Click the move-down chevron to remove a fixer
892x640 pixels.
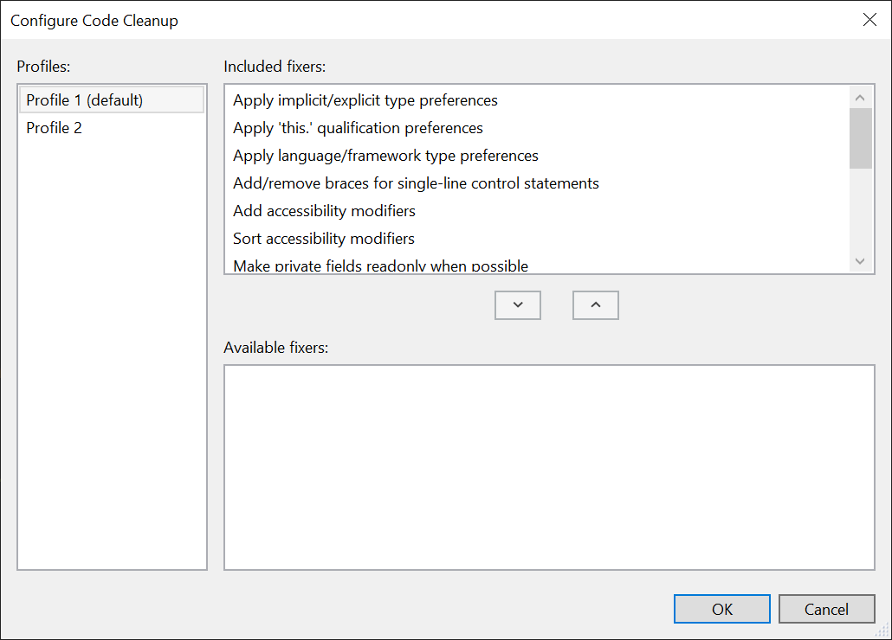(517, 304)
